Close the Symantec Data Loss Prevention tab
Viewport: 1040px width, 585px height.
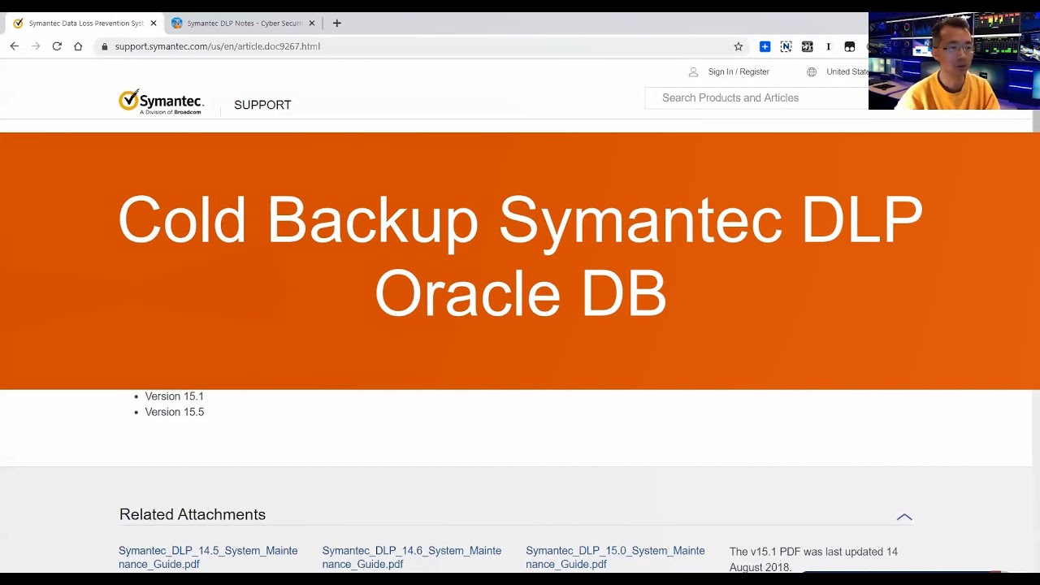point(153,24)
